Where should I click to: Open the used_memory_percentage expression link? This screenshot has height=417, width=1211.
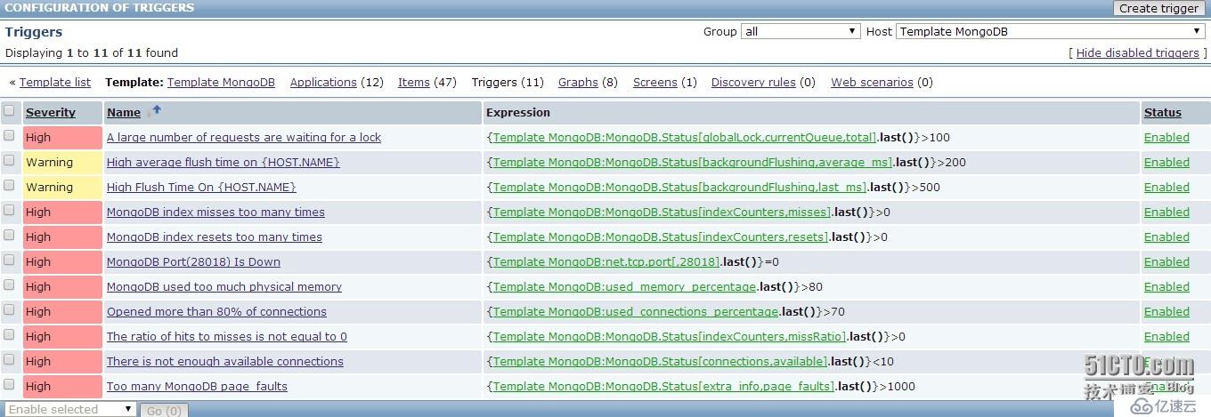click(x=624, y=286)
